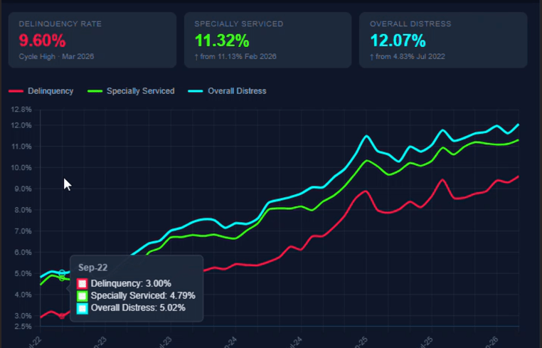
Task: Click the 'Cycle High · Mar 2026' subtitle
Action: click(x=56, y=56)
